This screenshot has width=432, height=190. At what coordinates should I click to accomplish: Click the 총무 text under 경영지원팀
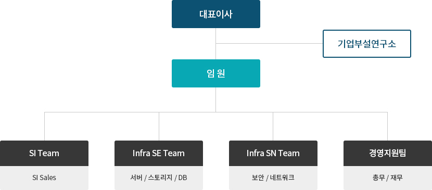pos(378,178)
